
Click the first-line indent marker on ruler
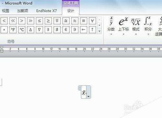2,48
